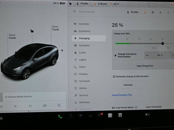Click the car model image

tap(30, 61)
